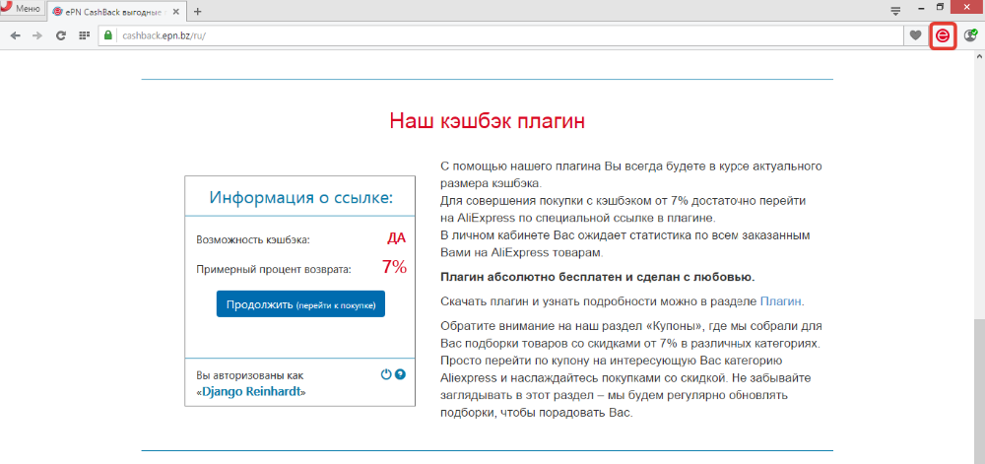Screen dimensions: 985x464
Task: Click the ДА cashback availability value
Action: tap(396, 238)
